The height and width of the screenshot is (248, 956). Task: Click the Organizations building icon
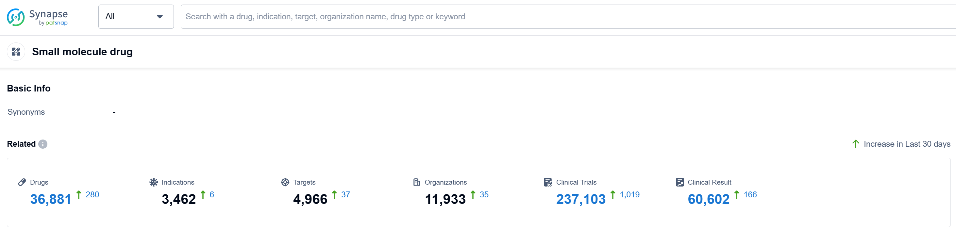(417, 182)
